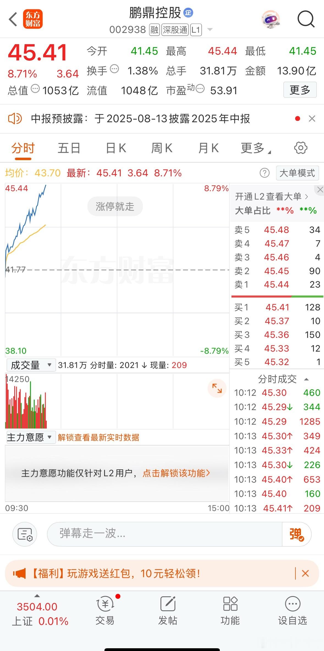Open the 中报预披露 announcement text
This screenshot has height=651, width=324.
coord(140,119)
